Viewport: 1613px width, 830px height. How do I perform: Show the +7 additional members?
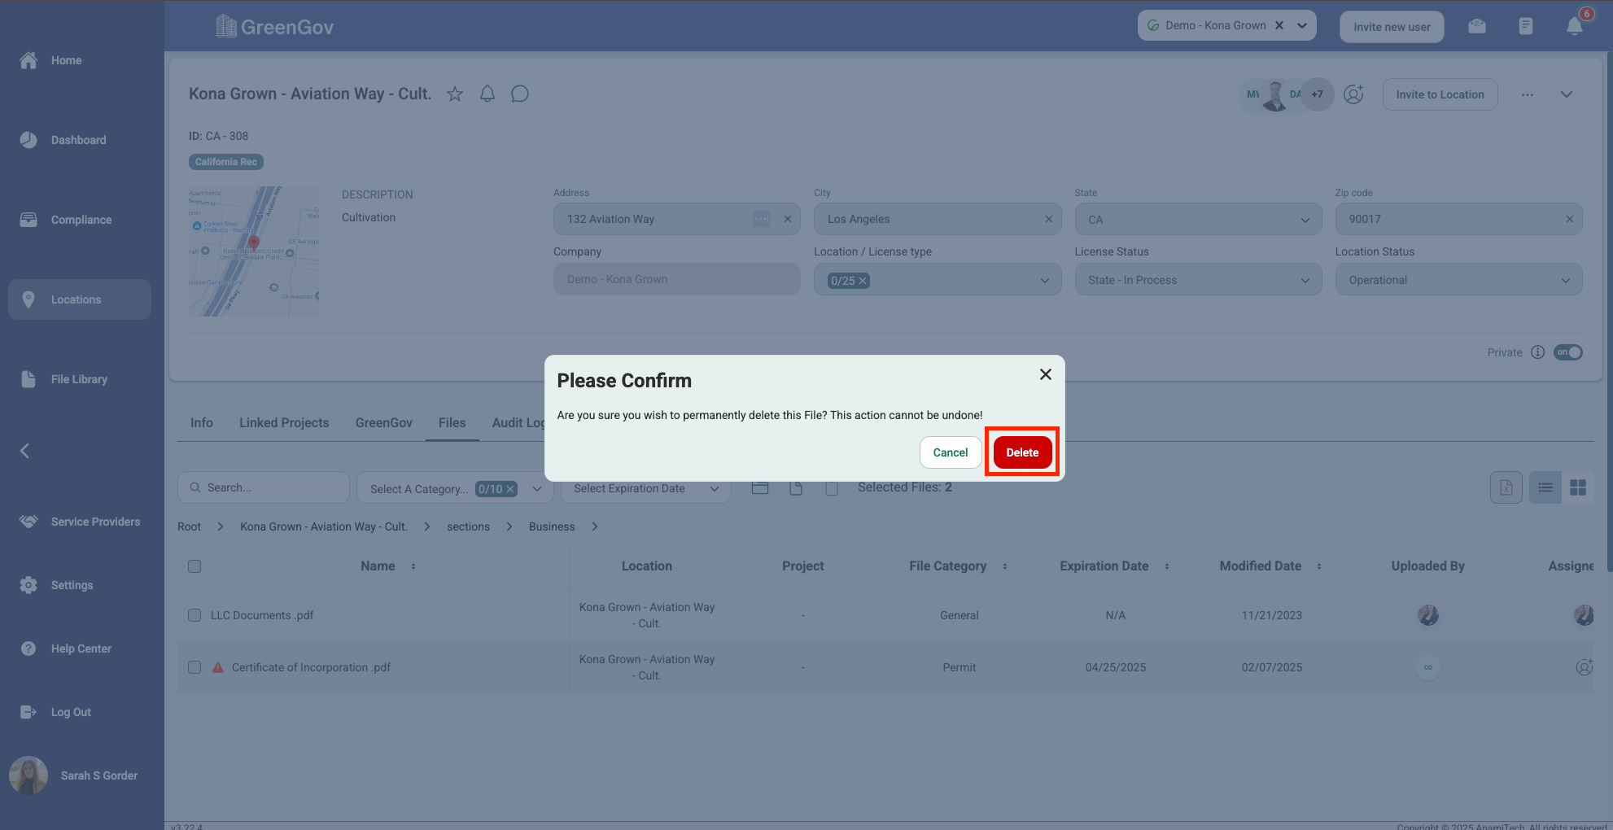pyautogui.click(x=1318, y=94)
